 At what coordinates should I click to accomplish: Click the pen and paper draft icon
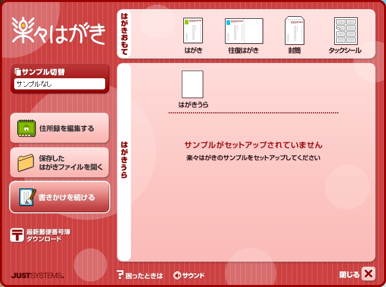(27, 197)
